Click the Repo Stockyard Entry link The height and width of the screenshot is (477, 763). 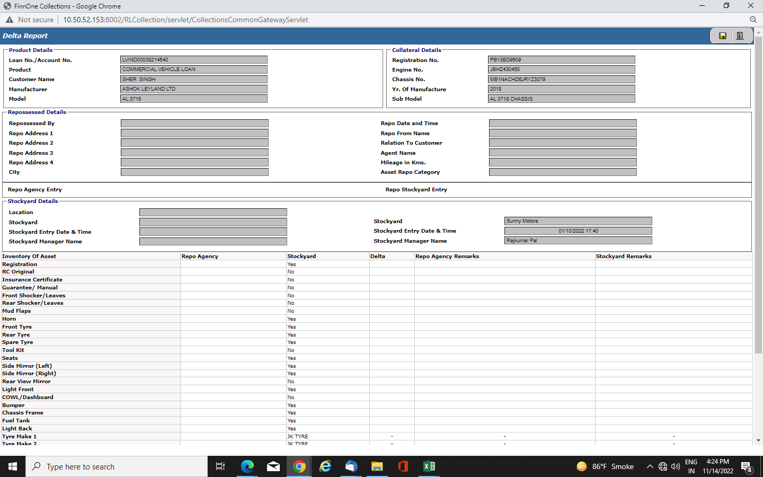(x=416, y=190)
